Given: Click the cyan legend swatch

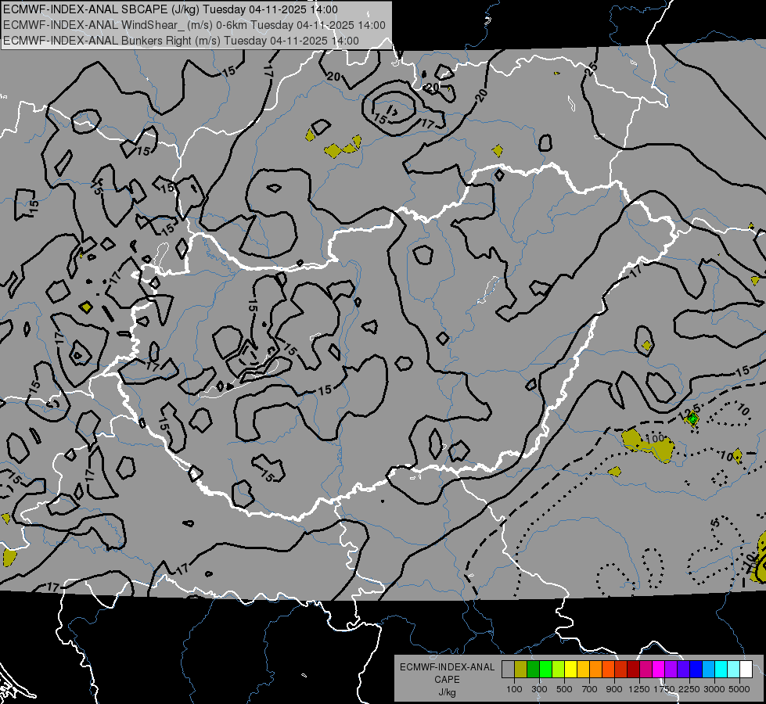Looking at the screenshot, I should (x=721, y=669).
